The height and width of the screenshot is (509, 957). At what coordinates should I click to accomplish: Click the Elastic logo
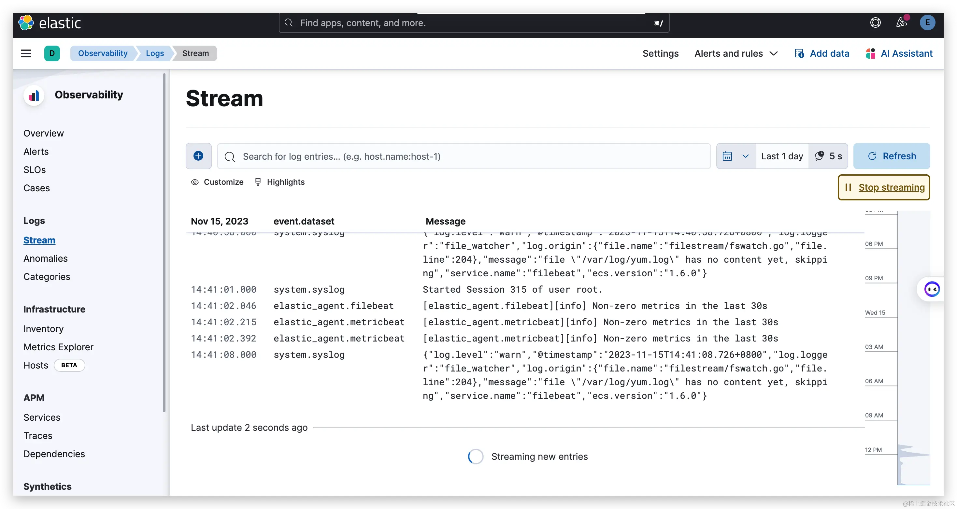point(50,23)
